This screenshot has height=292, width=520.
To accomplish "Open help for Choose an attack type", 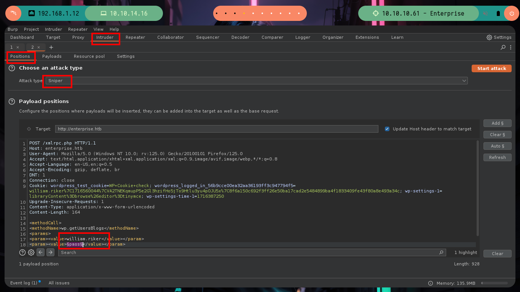I will coord(12,68).
